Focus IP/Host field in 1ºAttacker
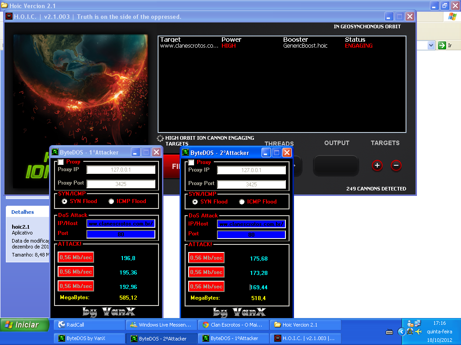Image resolution: width=461 pixels, height=345 pixels. tap(121, 224)
